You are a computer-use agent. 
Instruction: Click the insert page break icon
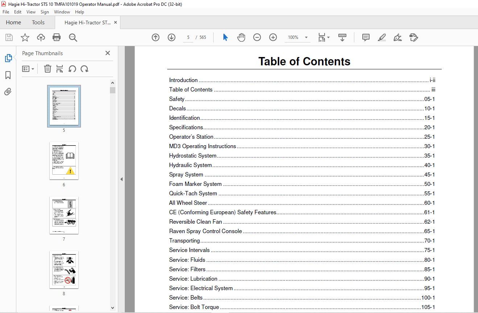pyautogui.click(x=60, y=69)
